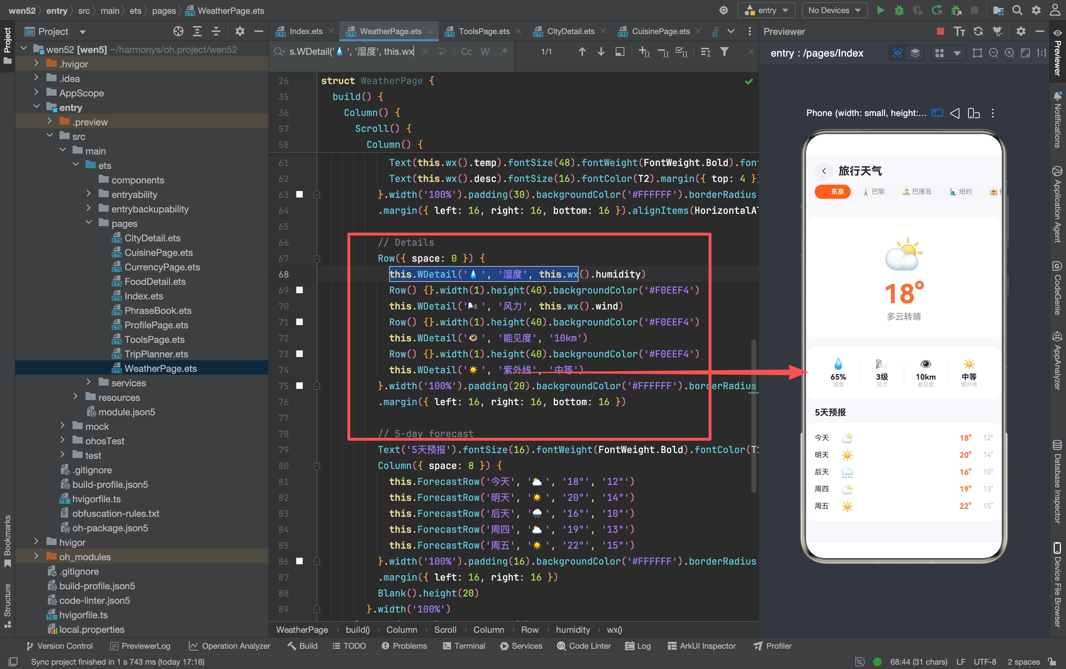Screen dimensions: 1066x669
Task: Click the white color swatch on line 63
Action: [300, 194]
